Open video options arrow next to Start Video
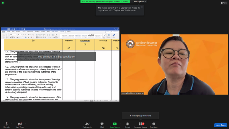The height and width of the screenshot is (129, 229). click(25, 124)
